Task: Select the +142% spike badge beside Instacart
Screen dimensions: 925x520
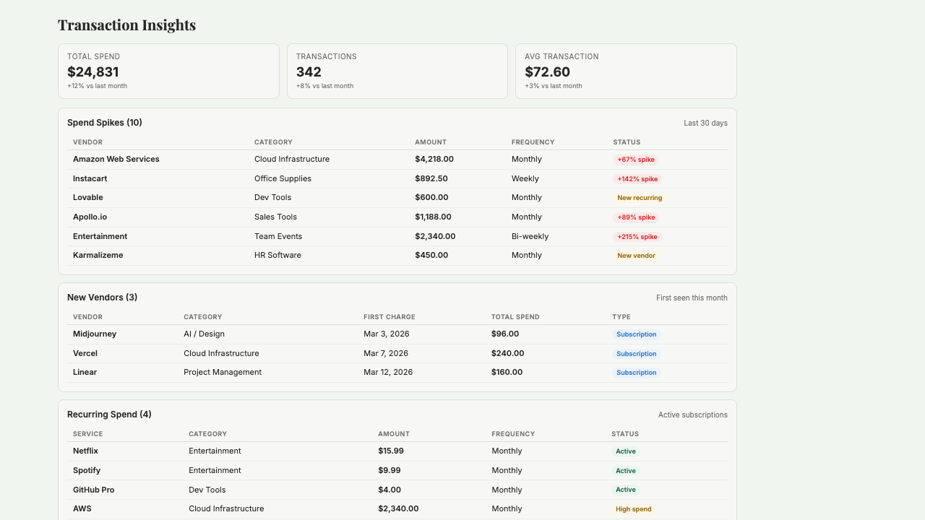Action: 636,178
